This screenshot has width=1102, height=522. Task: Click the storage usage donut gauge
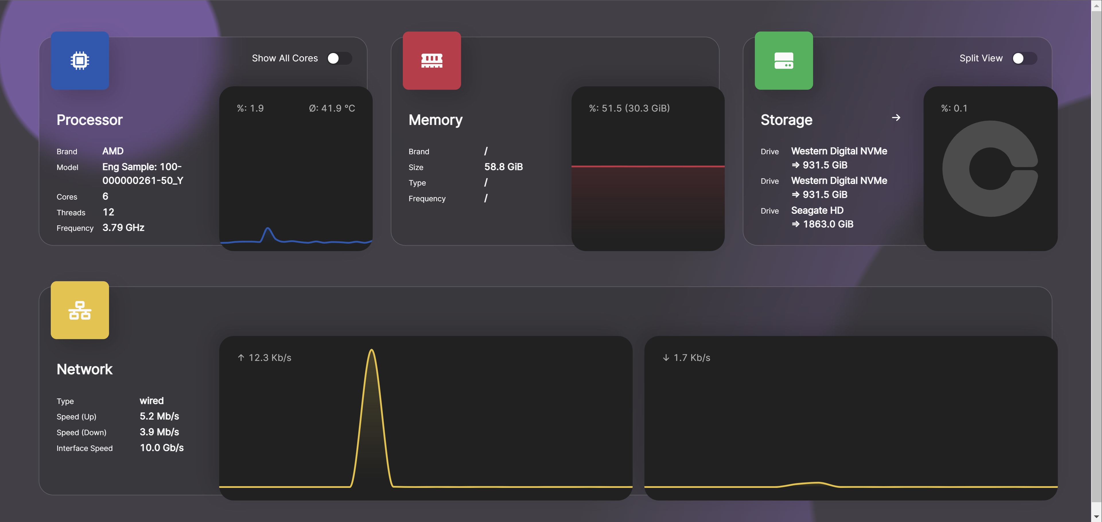990,169
